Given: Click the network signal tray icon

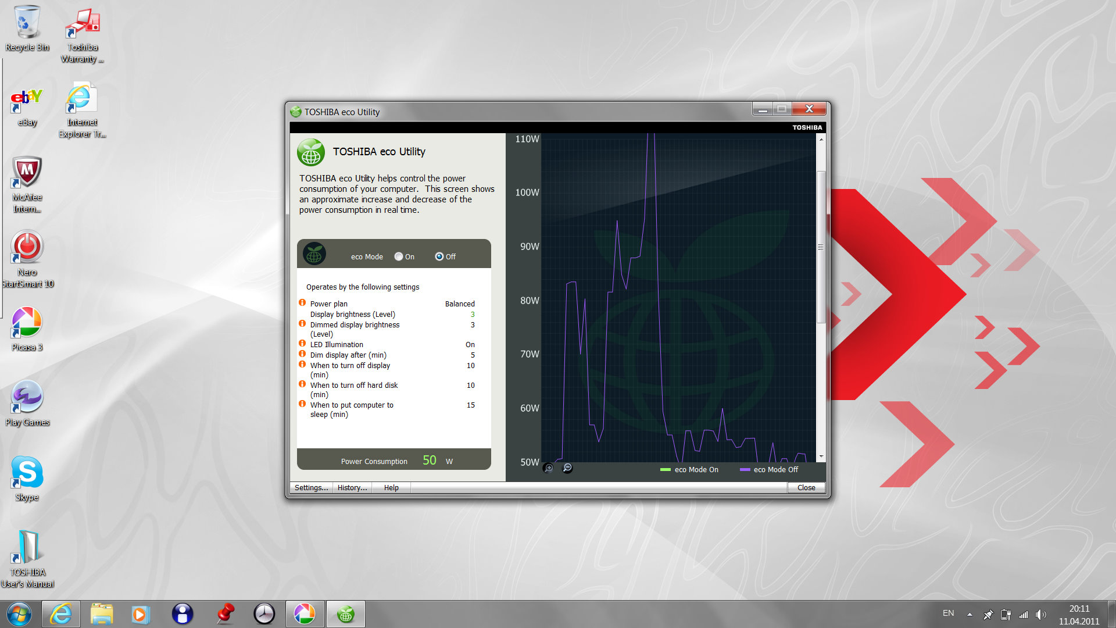Looking at the screenshot, I should pyautogui.click(x=1024, y=615).
